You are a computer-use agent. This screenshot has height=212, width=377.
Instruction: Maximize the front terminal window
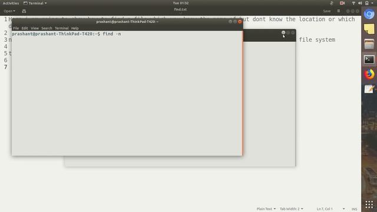[x=235, y=22]
